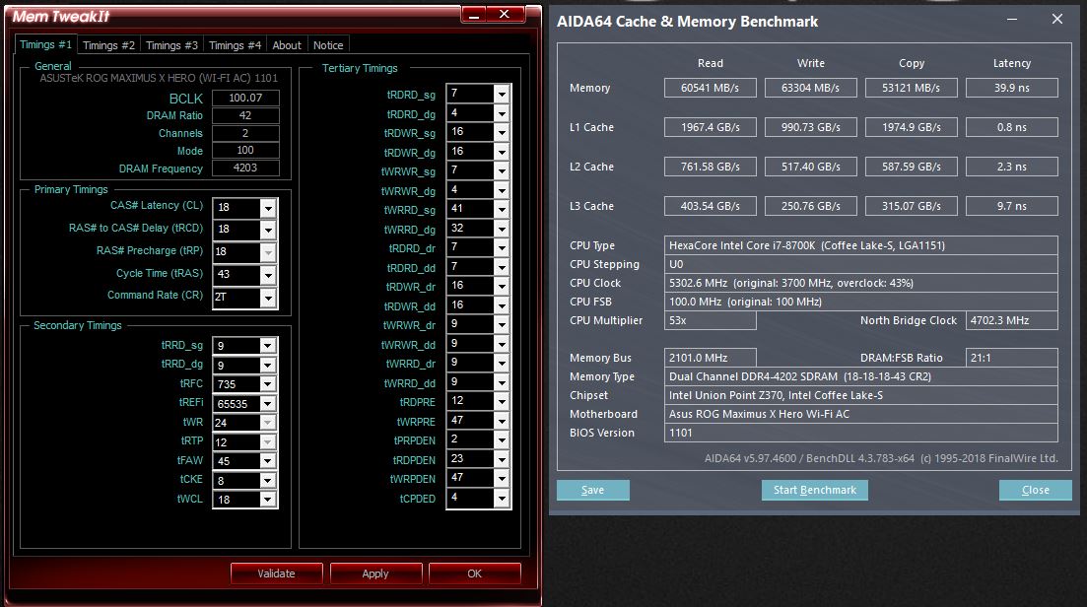Open tWRWR_dd dropdown arrow
This screenshot has width=1087, height=607.
coord(502,343)
